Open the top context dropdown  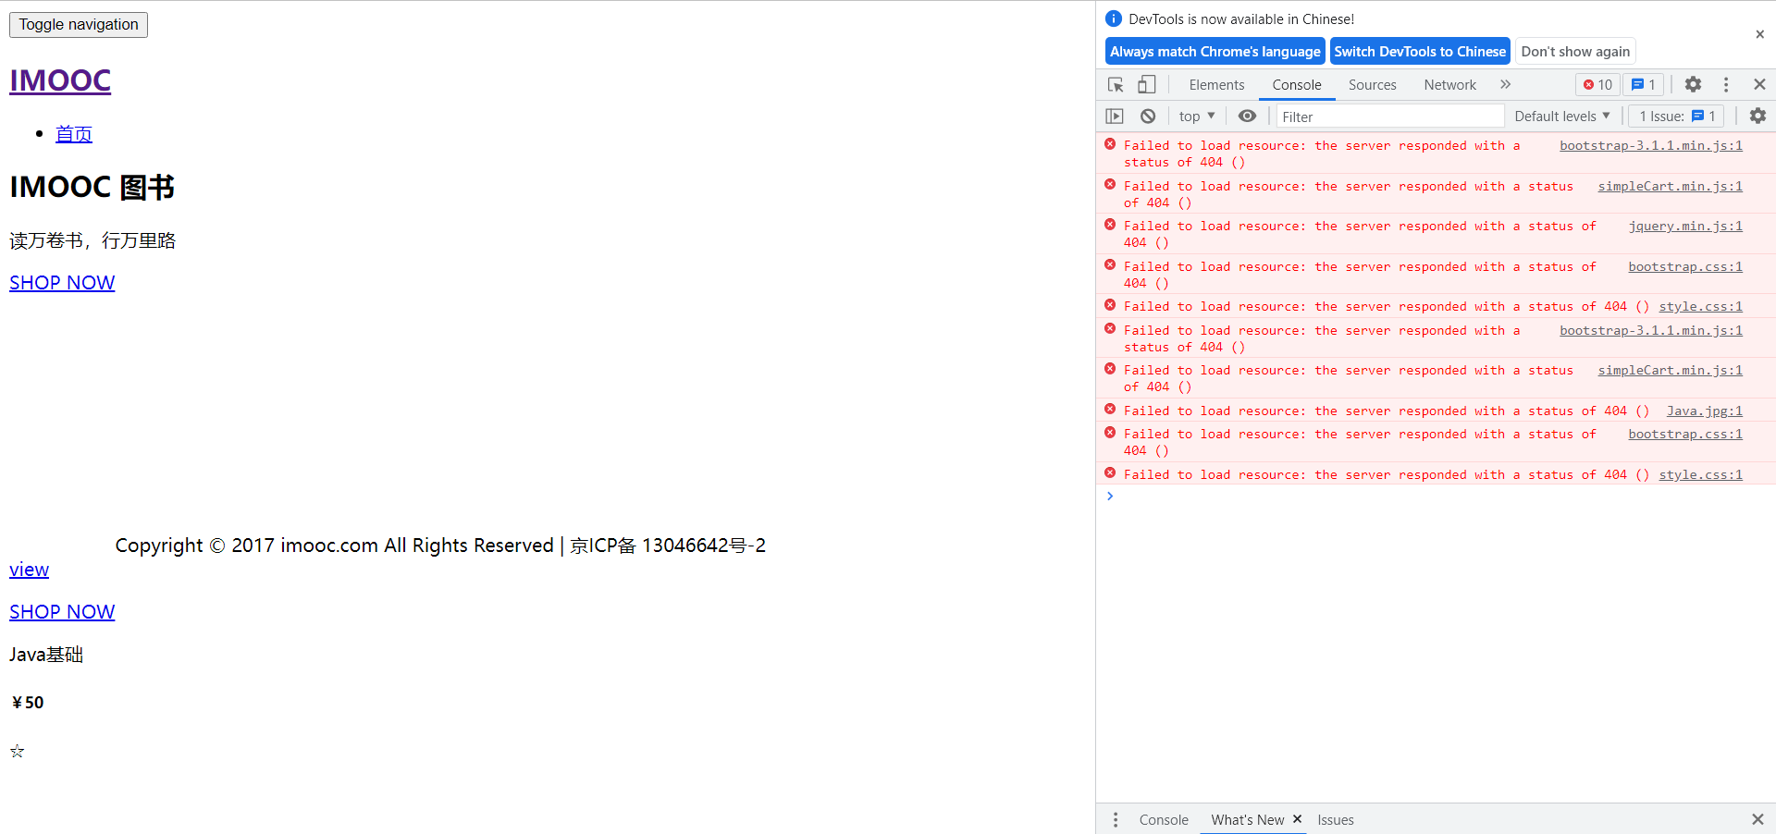[1197, 117]
